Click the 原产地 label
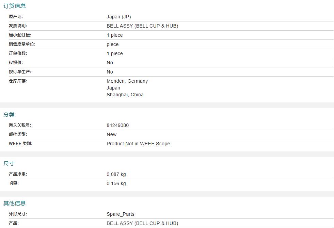334x228 pixels. tap(16, 17)
